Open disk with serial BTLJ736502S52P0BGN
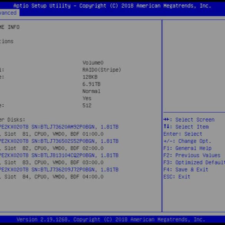The width and height of the screenshot is (225, 225). [x=59, y=141]
